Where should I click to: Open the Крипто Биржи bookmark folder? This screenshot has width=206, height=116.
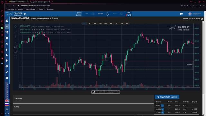(30, 9)
